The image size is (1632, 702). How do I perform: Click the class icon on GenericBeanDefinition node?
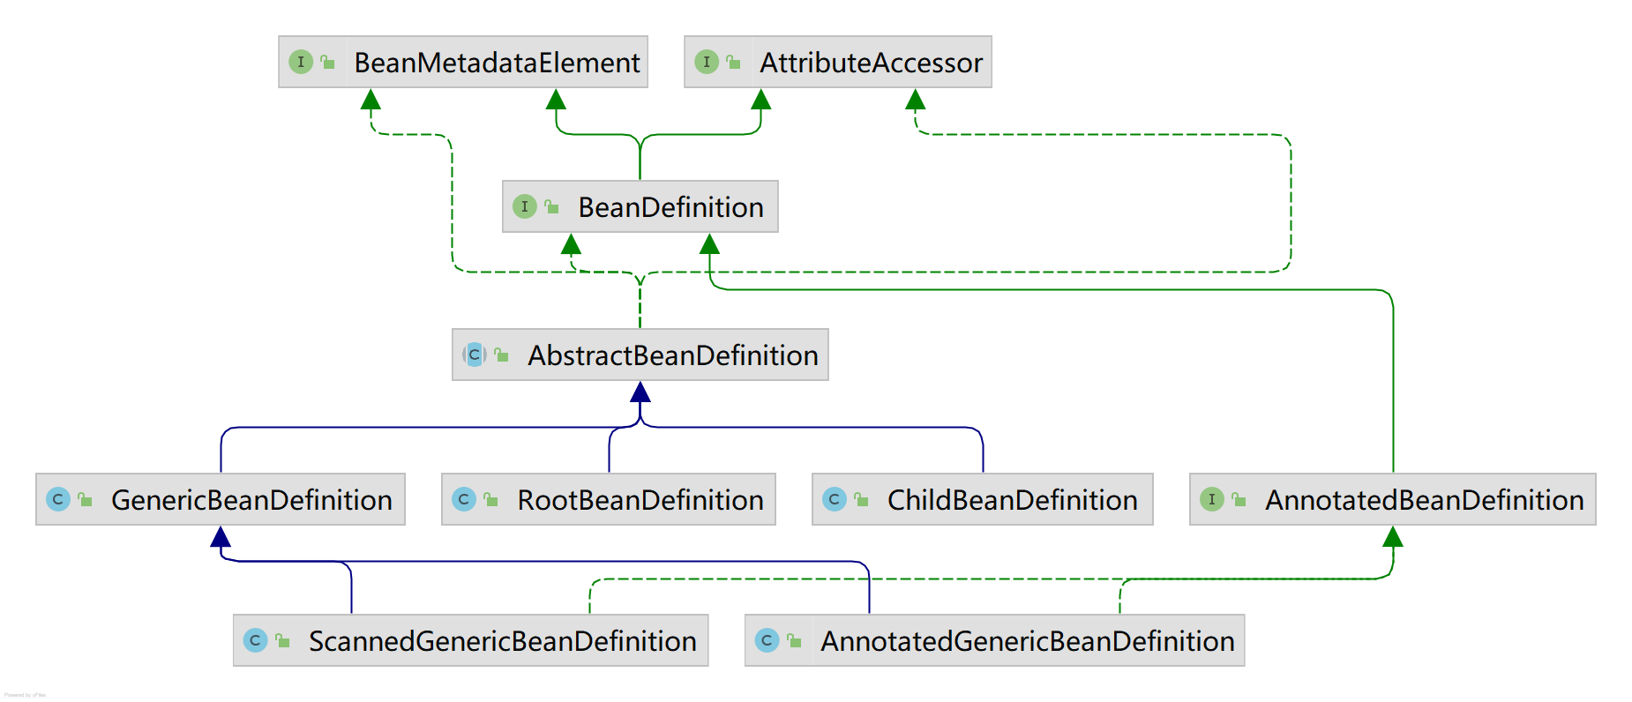point(58,499)
